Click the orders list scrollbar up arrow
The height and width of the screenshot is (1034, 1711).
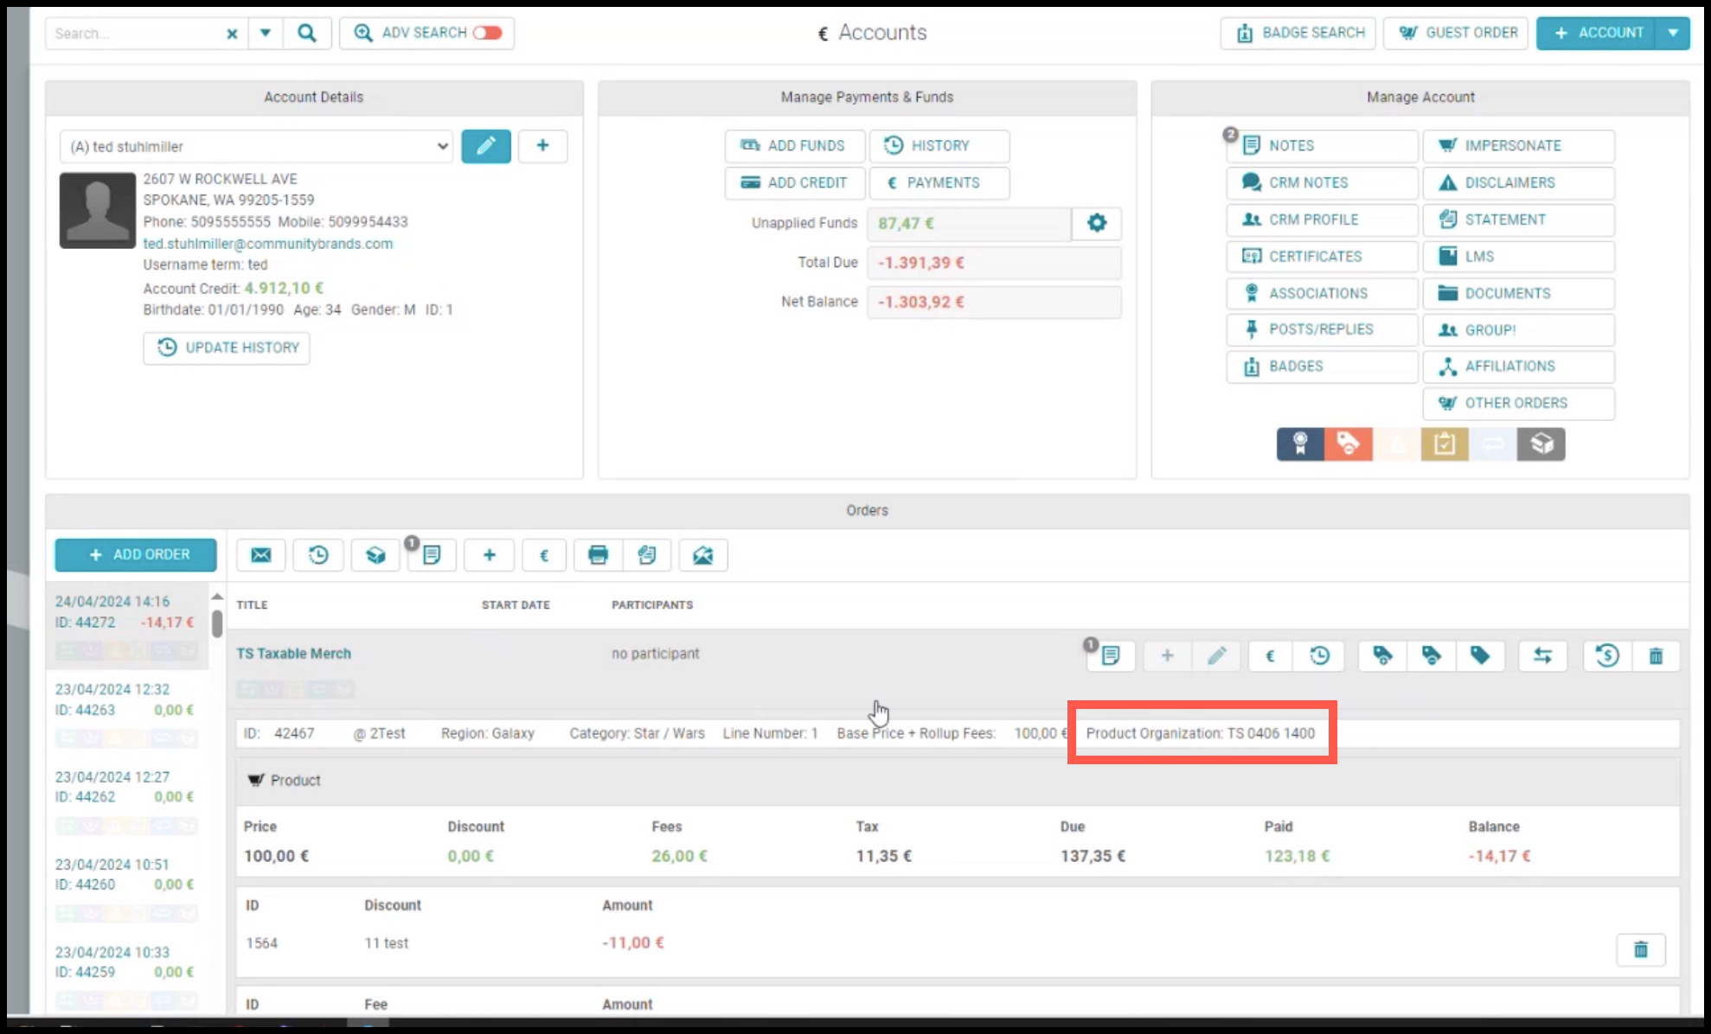217,597
